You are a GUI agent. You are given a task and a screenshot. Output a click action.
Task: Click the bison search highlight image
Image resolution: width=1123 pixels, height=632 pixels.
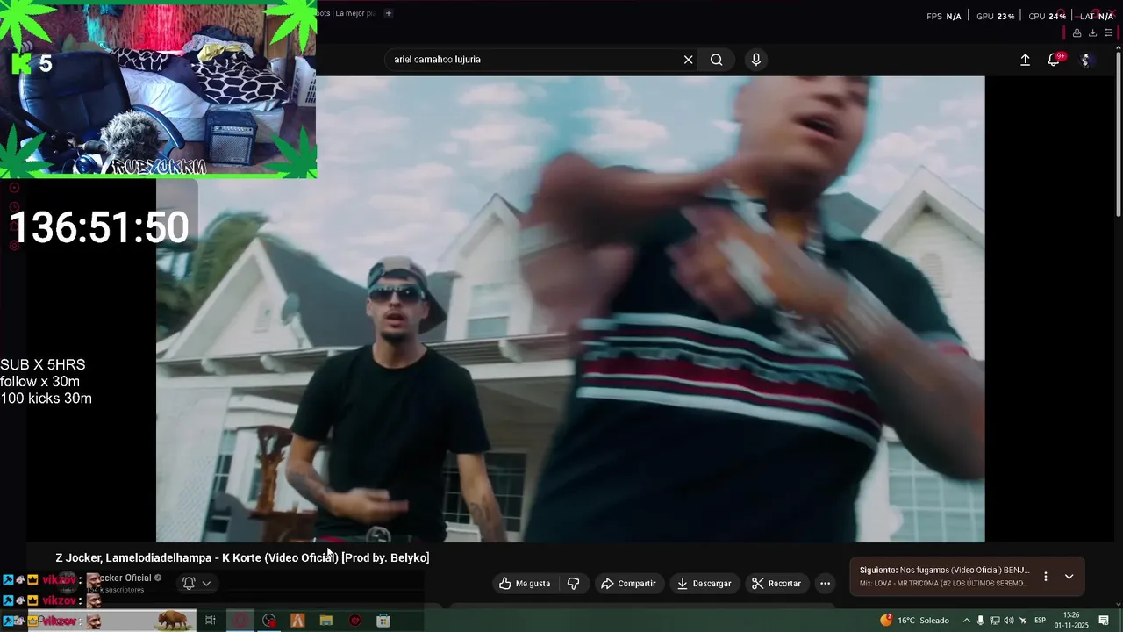(174, 621)
